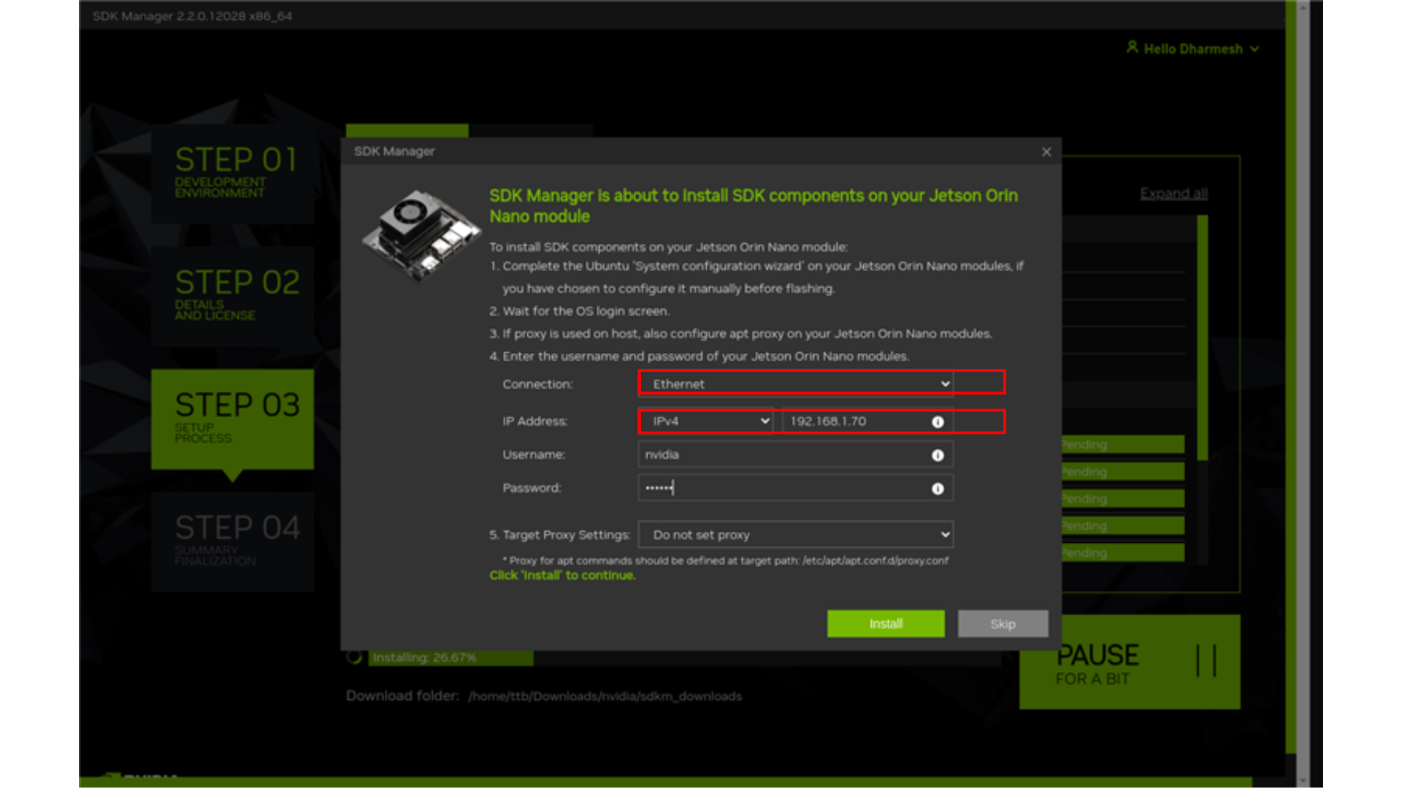Expand Target Proxy Settings dropdown
1402x789 pixels.
[795, 535]
